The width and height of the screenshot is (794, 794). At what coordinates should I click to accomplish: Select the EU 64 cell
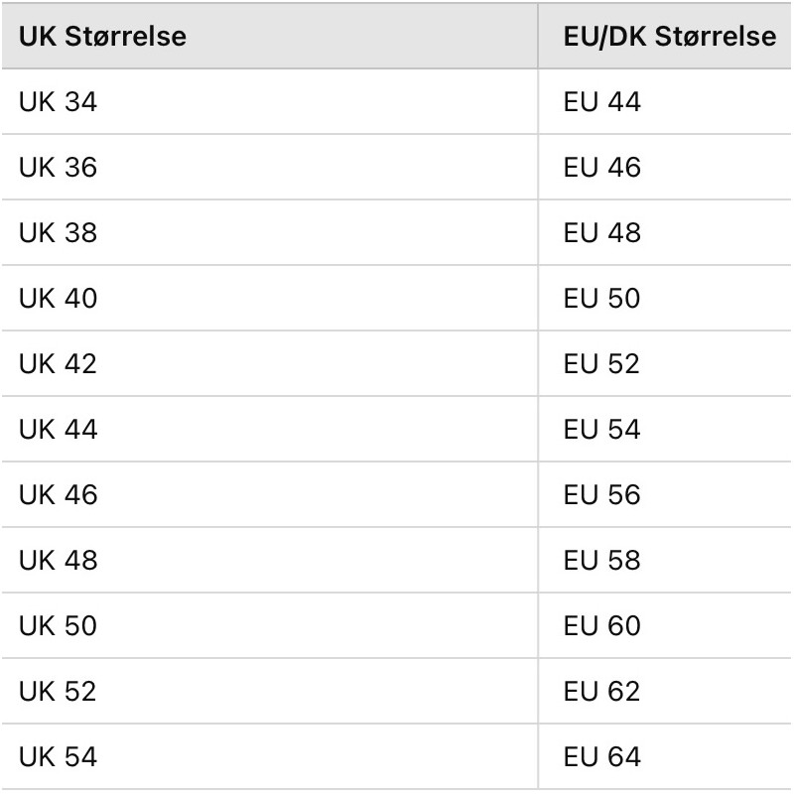coord(665,756)
